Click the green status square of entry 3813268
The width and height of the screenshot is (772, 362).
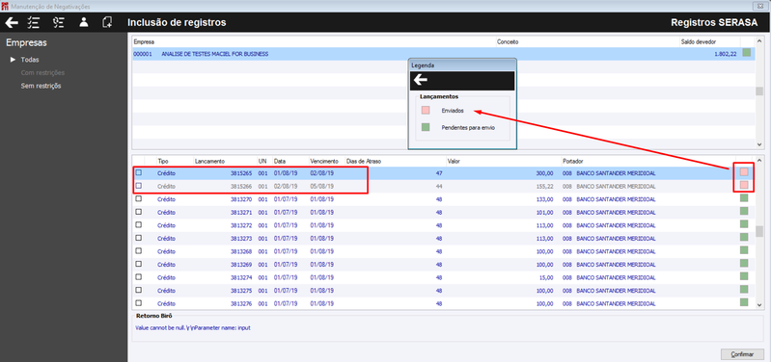point(744,250)
